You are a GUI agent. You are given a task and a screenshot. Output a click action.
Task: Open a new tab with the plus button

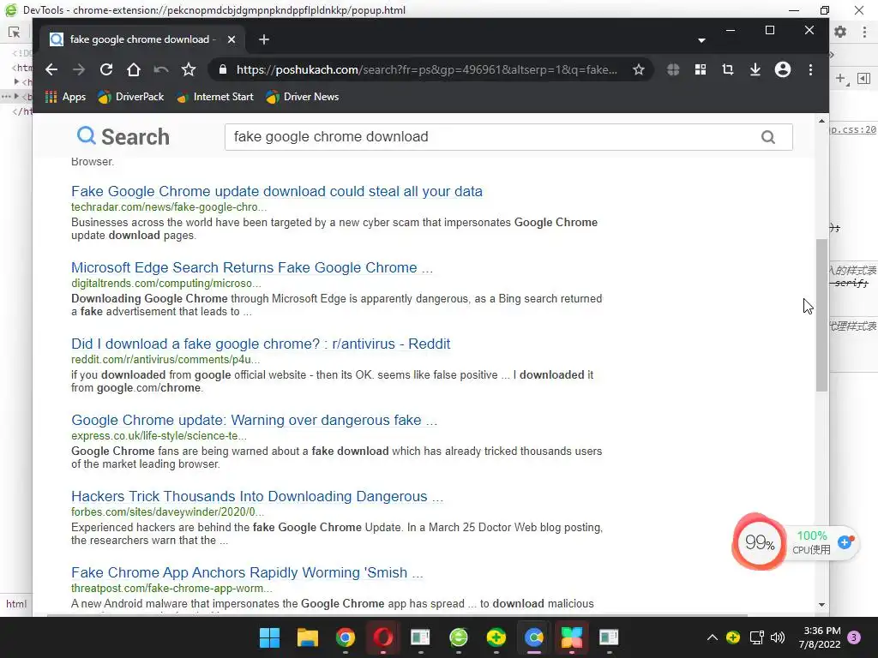[264, 39]
